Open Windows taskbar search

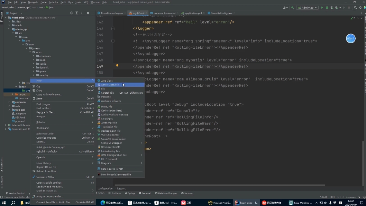[13, 203]
